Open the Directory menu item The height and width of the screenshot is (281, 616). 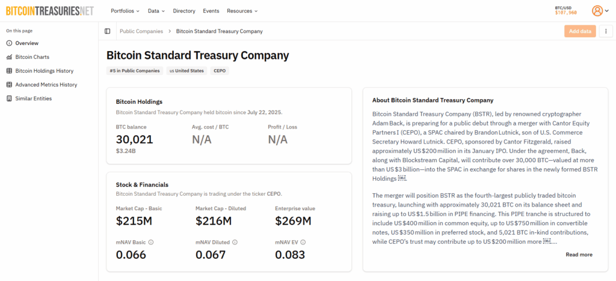[x=184, y=11]
